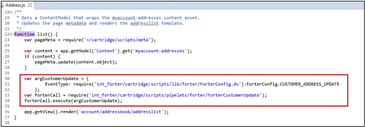The width and height of the screenshot is (365, 127).
Task: Click the 'function' keyword on line 22
Action: (x=24, y=34)
